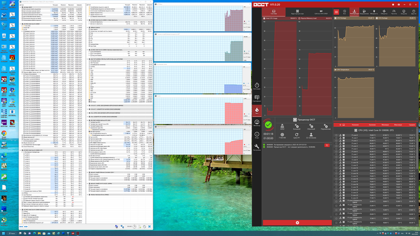The width and height of the screenshot is (420, 236).
Task: Collapse HWiNFO CPU [#0] i9-13900K: Enhanced group
Action: pyautogui.click(x=20, y=210)
